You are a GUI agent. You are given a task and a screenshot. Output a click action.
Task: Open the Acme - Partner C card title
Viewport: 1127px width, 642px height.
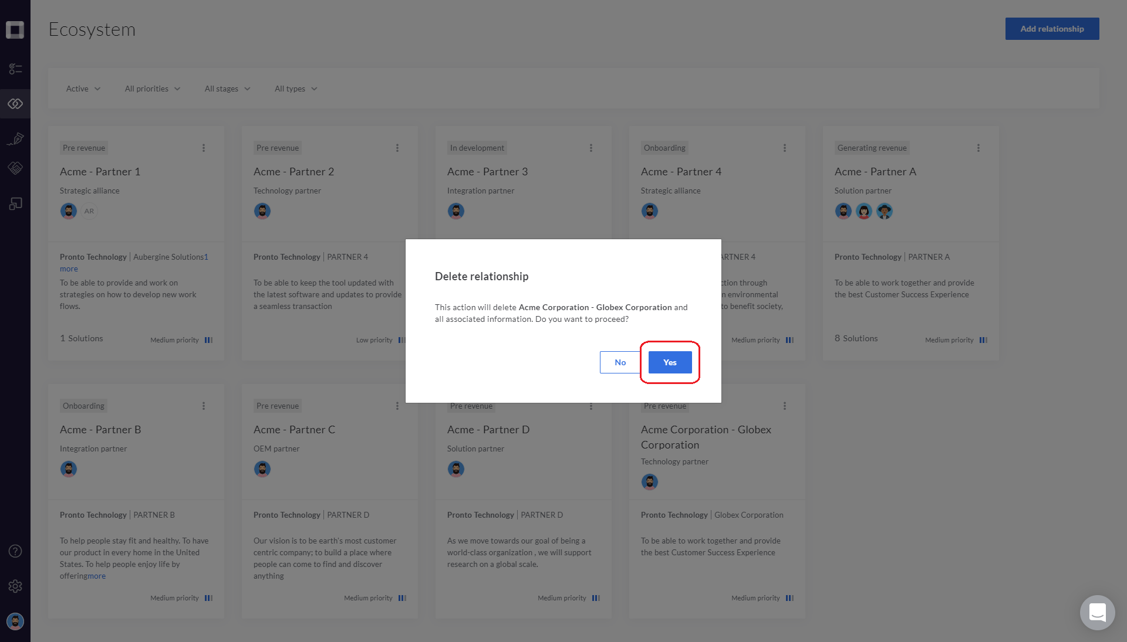click(x=295, y=430)
